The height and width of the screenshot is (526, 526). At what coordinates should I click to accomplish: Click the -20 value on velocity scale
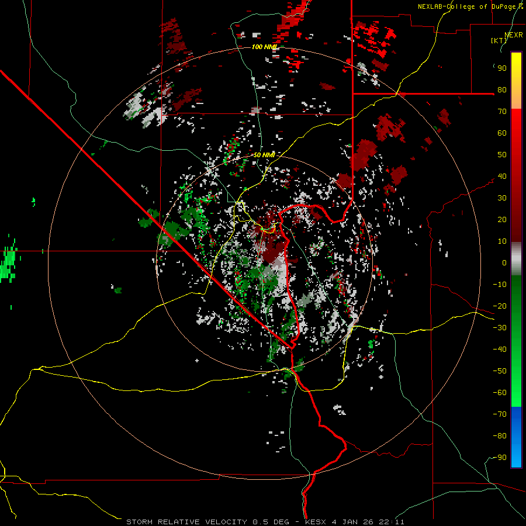point(500,306)
